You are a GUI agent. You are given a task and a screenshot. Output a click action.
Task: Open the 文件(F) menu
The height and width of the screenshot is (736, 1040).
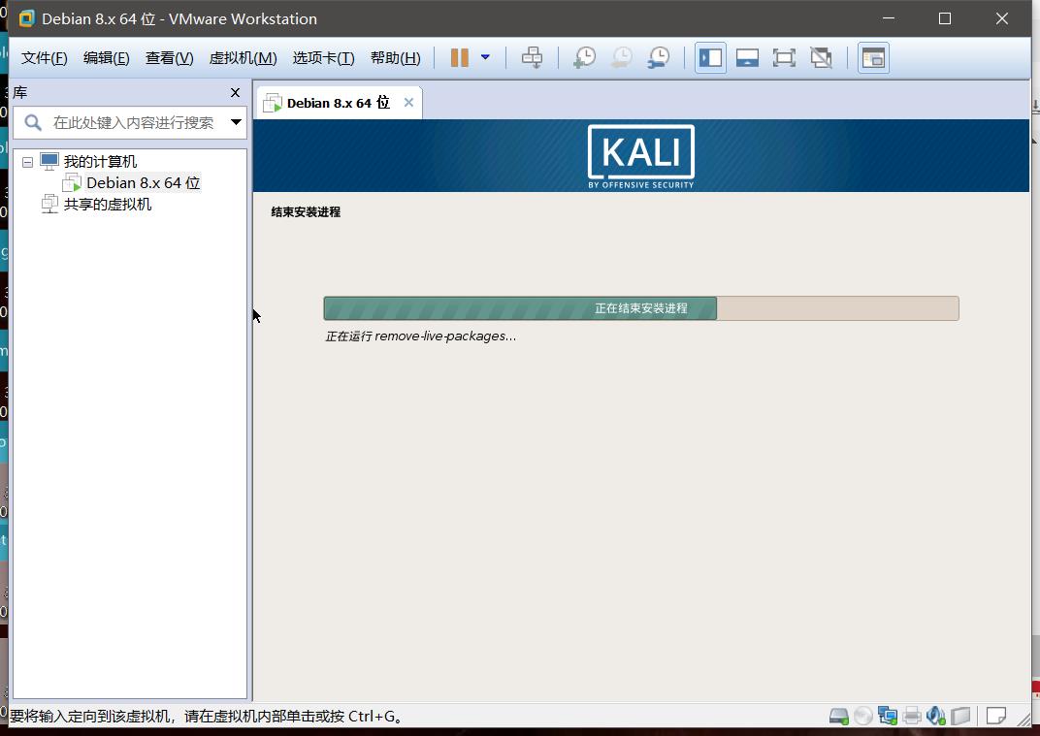click(45, 57)
